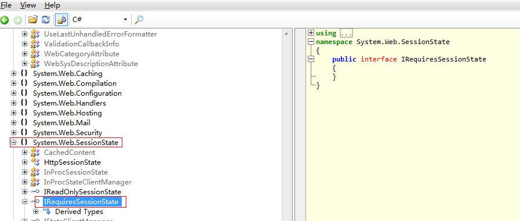520x221 pixels.
Task: Select WebCategoryAttribute in the tree
Action: (x=82, y=53)
